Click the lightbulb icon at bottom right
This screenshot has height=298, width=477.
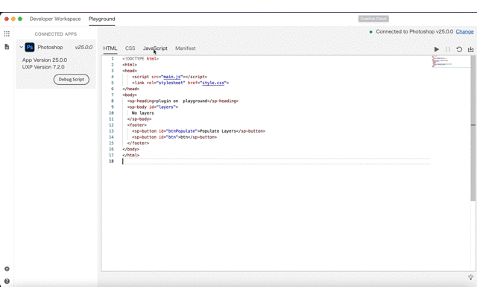coord(470,277)
